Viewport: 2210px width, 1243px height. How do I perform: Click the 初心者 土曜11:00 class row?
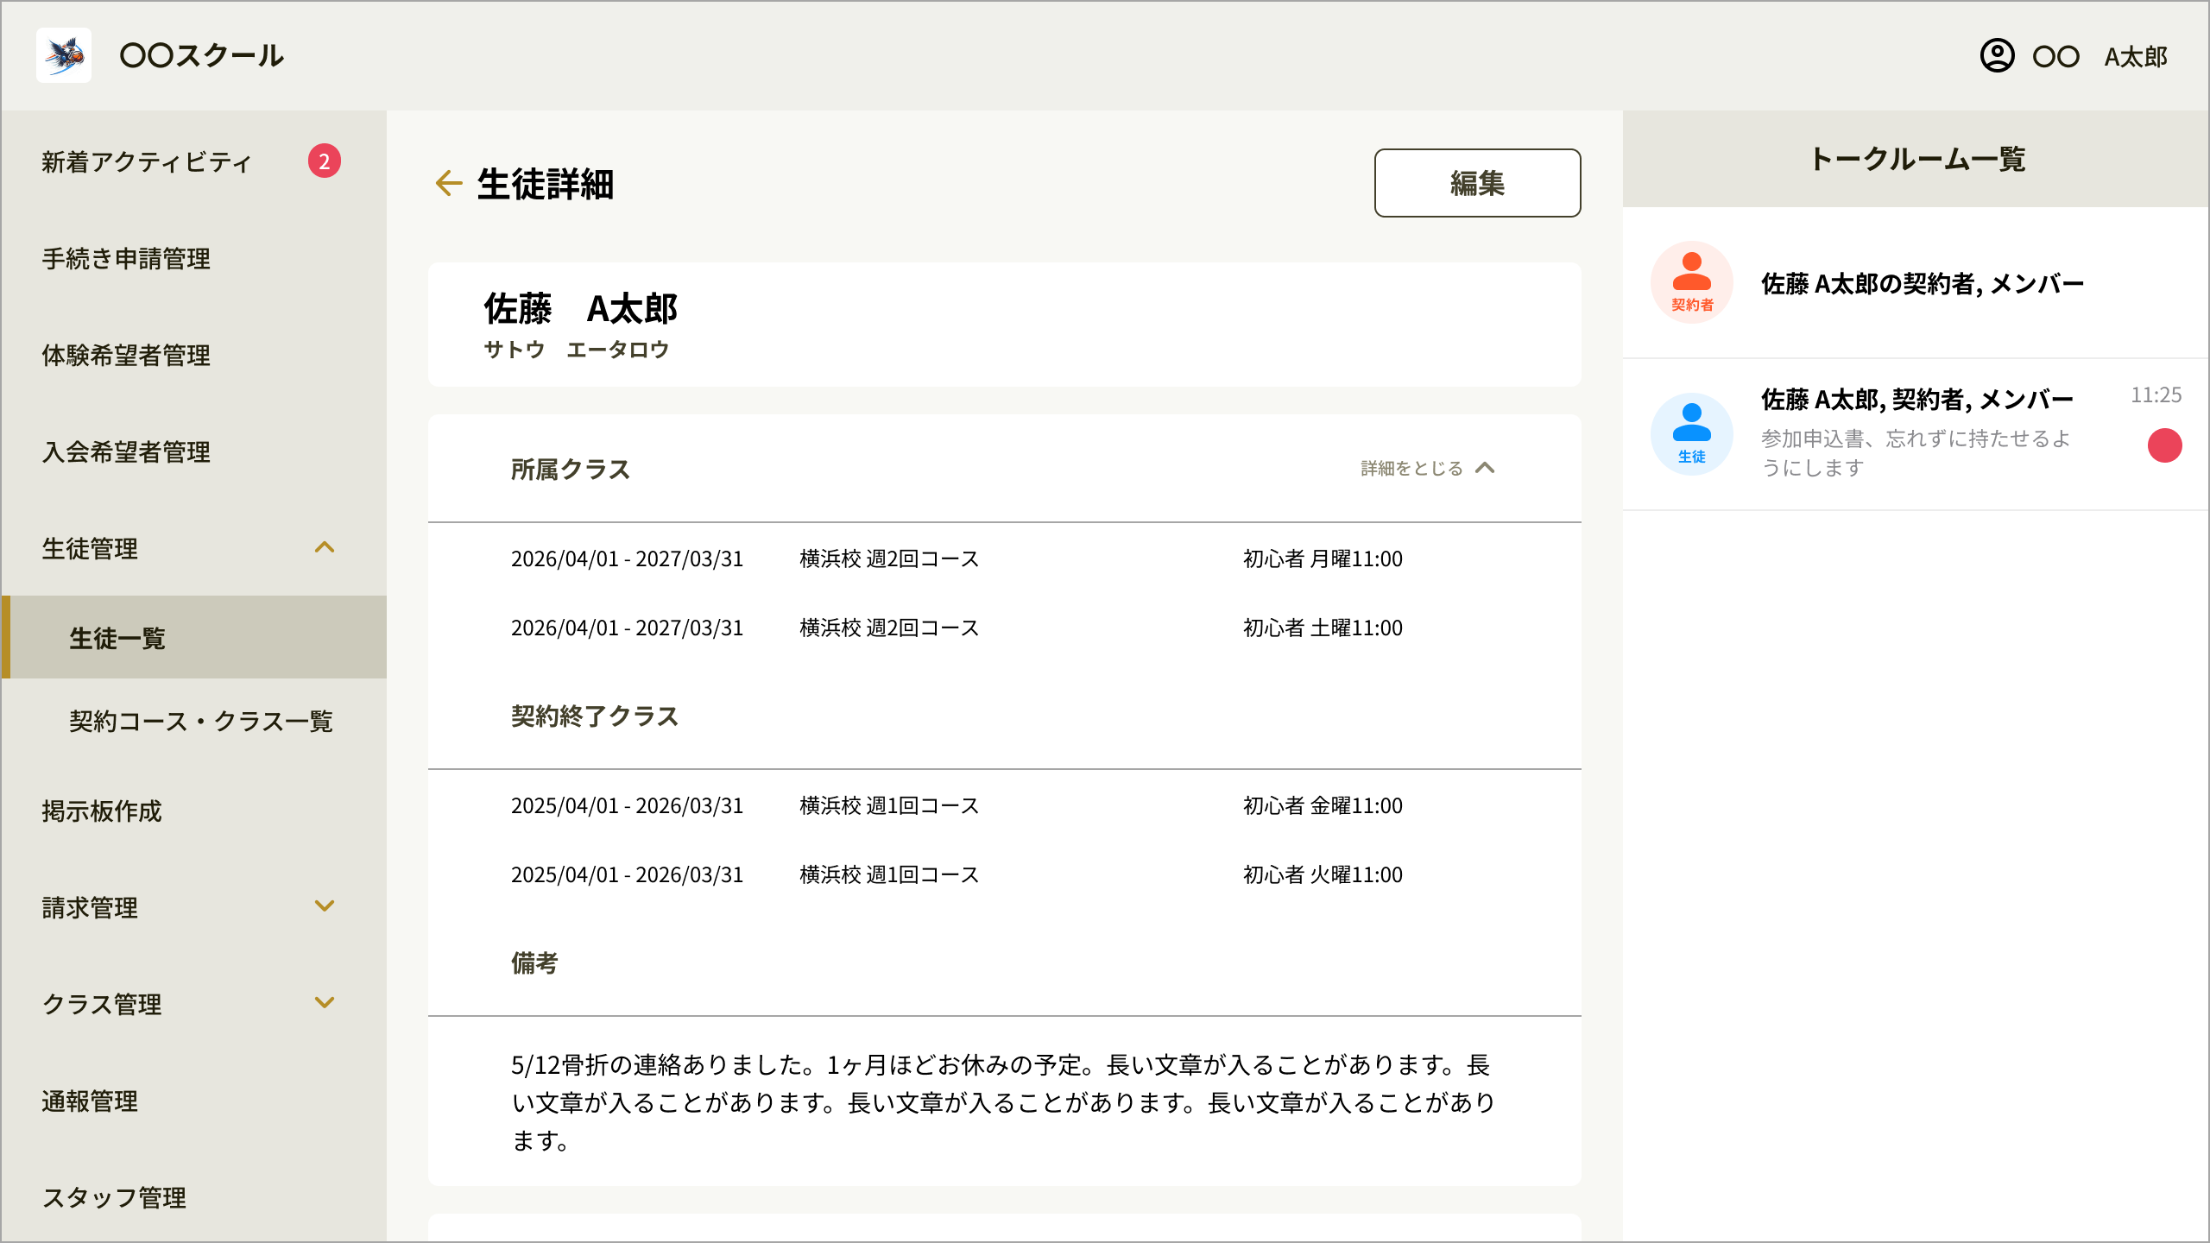[x=1005, y=628]
